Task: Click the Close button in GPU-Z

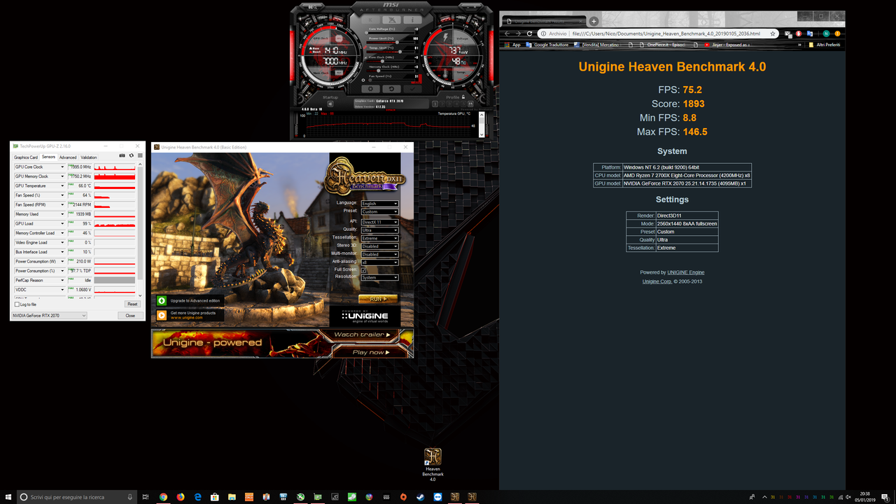Action: click(x=130, y=316)
